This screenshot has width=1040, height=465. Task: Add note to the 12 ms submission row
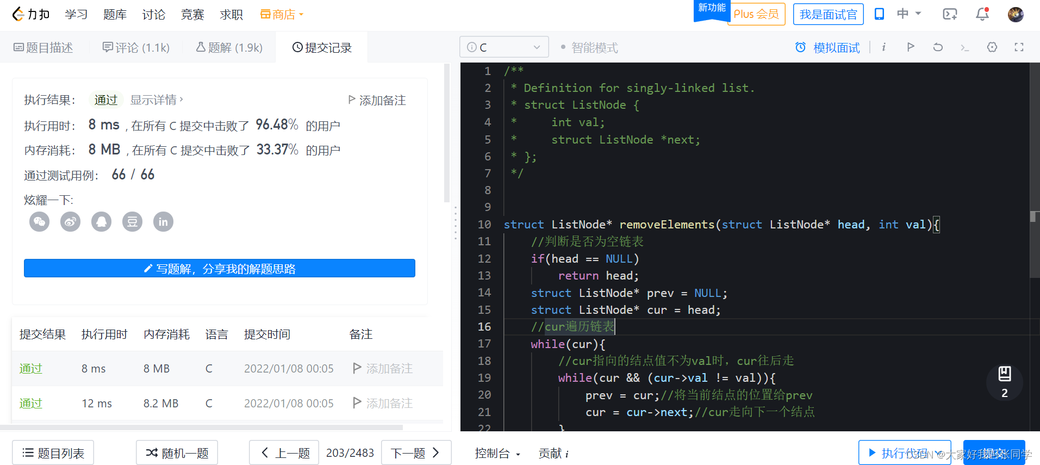click(383, 404)
